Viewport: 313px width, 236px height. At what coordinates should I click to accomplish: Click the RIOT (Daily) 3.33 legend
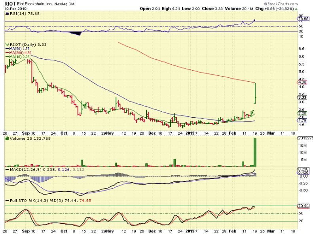point(28,45)
